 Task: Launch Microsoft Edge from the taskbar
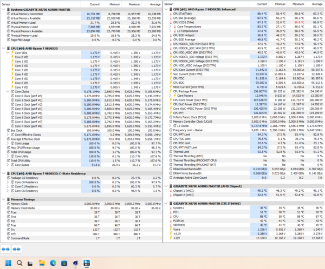(x=53, y=263)
